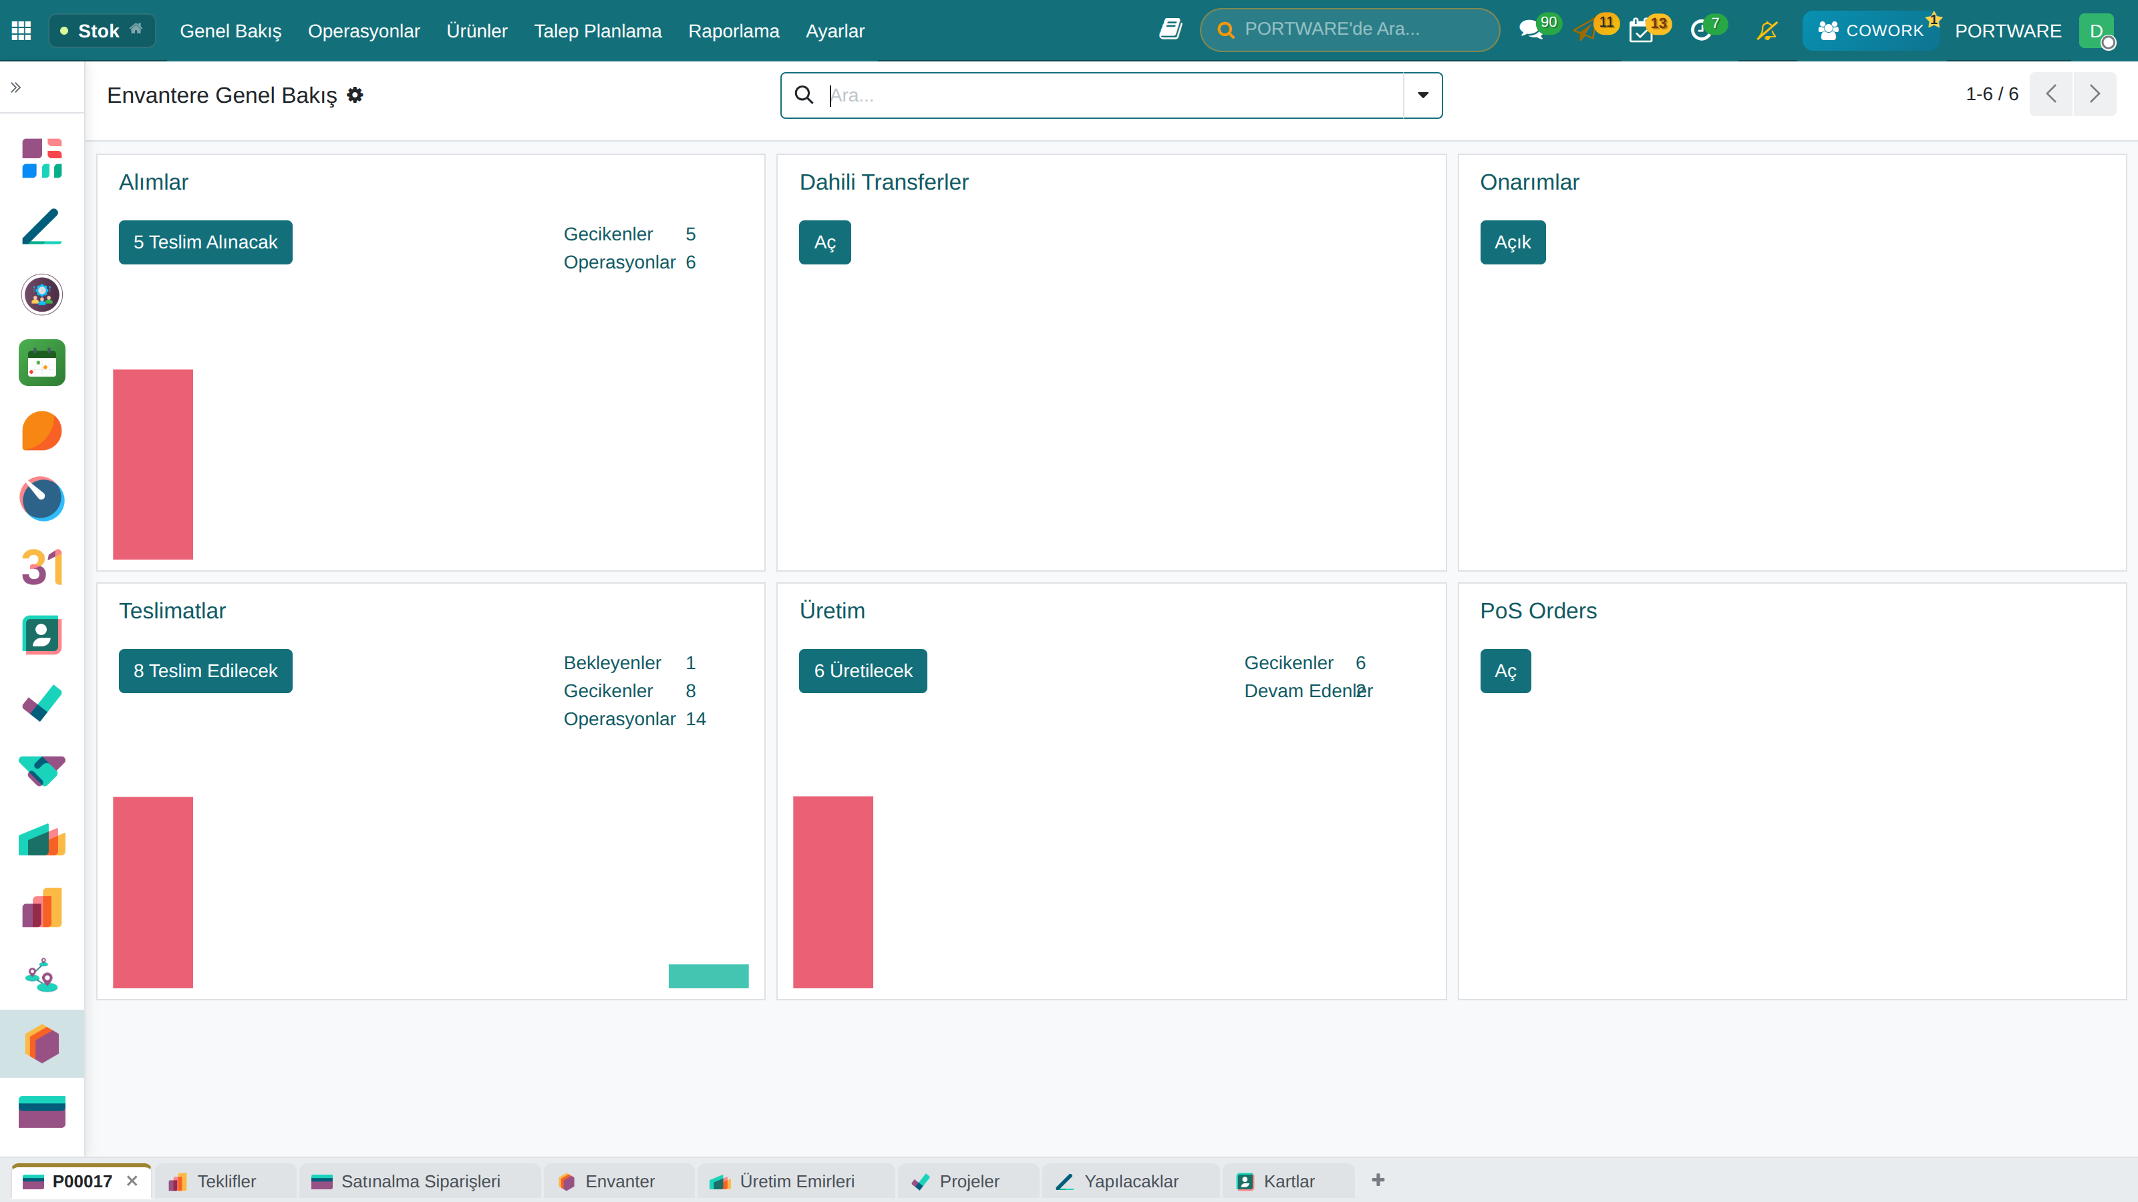
Task: Click the teal bar in Teslimatlar chart
Action: coord(709,976)
